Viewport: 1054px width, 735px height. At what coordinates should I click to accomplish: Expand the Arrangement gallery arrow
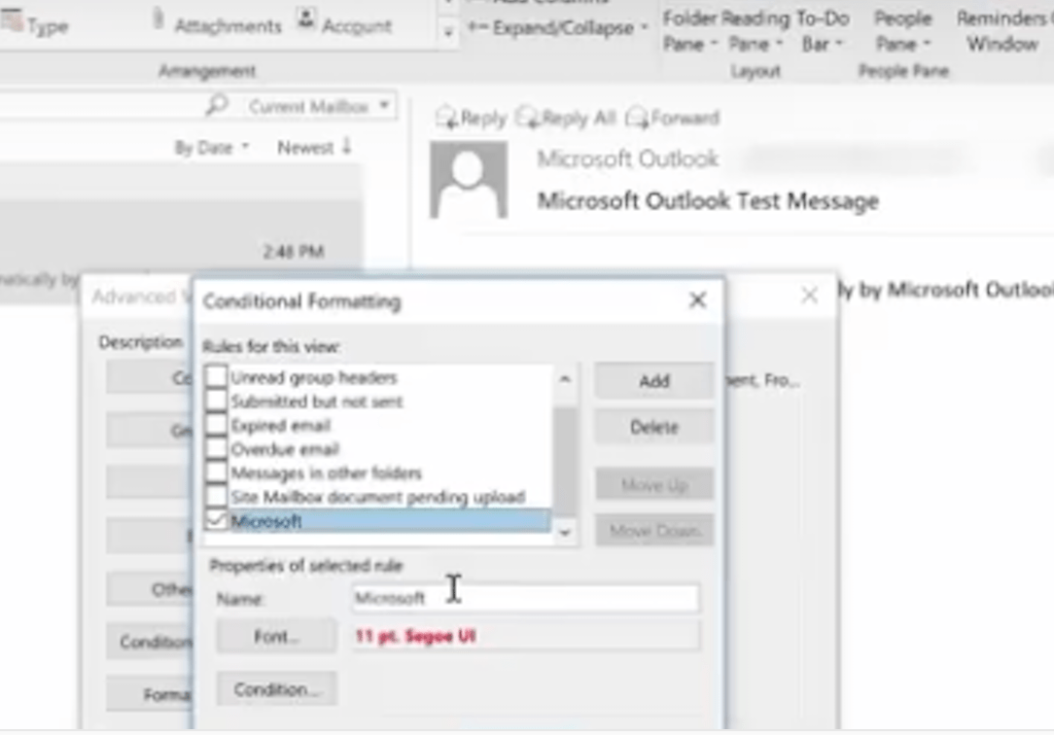447,31
